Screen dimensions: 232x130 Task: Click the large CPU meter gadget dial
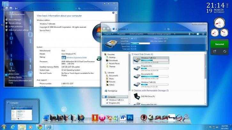pos(220,23)
